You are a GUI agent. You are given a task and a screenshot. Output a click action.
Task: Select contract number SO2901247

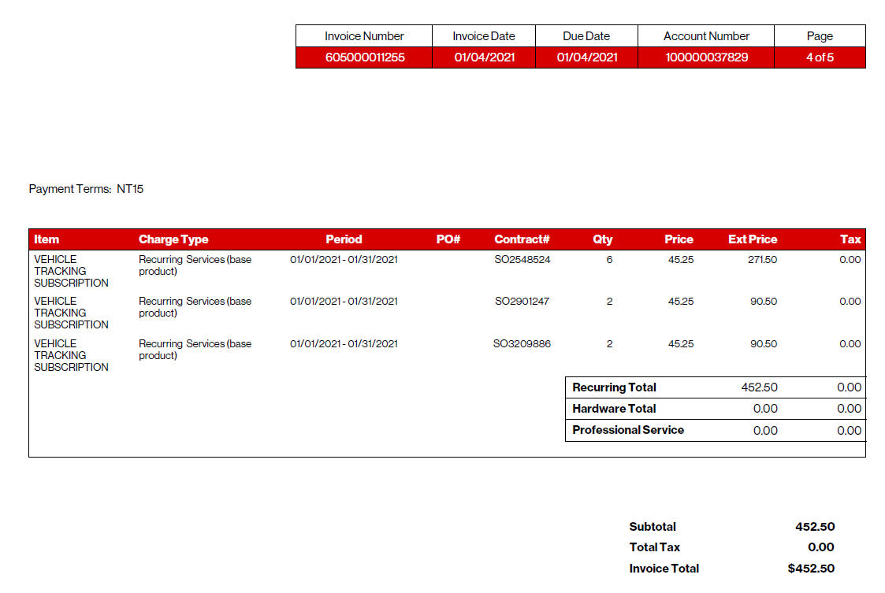[x=522, y=302]
